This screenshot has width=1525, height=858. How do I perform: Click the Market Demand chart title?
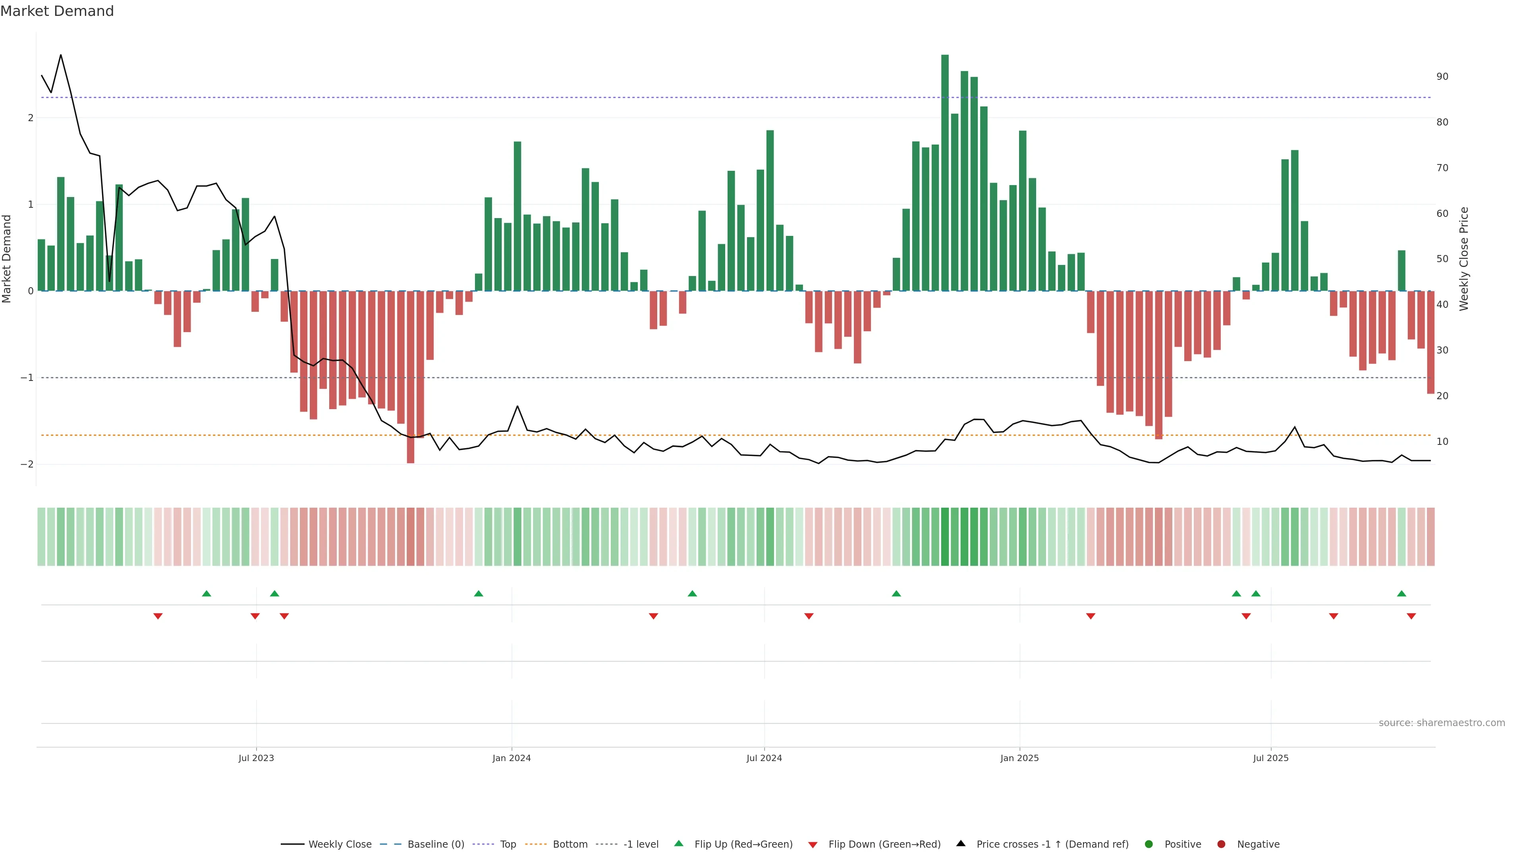tap(57, 11)
